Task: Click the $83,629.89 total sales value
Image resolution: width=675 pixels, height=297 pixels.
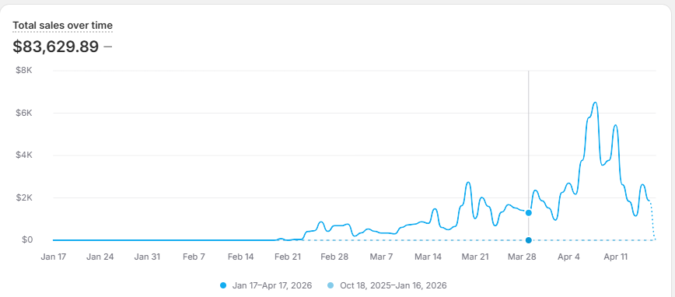Action: (55, 47)
